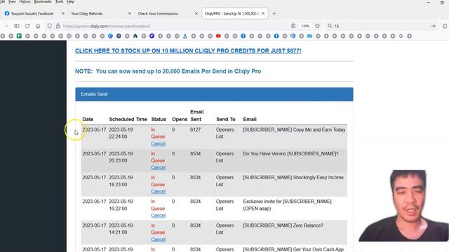The image size is (449, 252).
Task: Open the History menu
Action: click(x=25, y=1)
